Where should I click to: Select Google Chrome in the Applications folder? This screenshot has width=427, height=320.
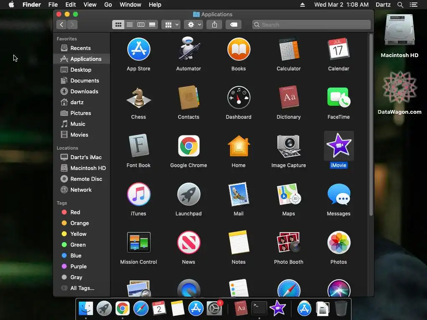[188, 145]
